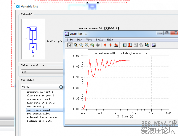Click the magnifier icon right of the pointer tool
Screen dimensions: 178x136
76,45
